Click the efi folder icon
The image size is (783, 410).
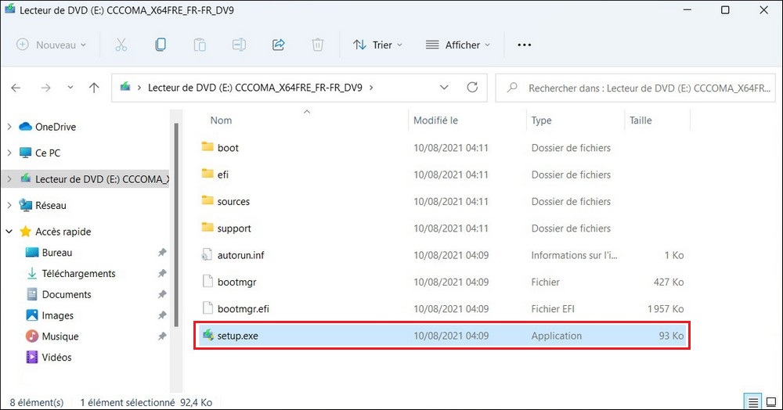pos(207,174)
